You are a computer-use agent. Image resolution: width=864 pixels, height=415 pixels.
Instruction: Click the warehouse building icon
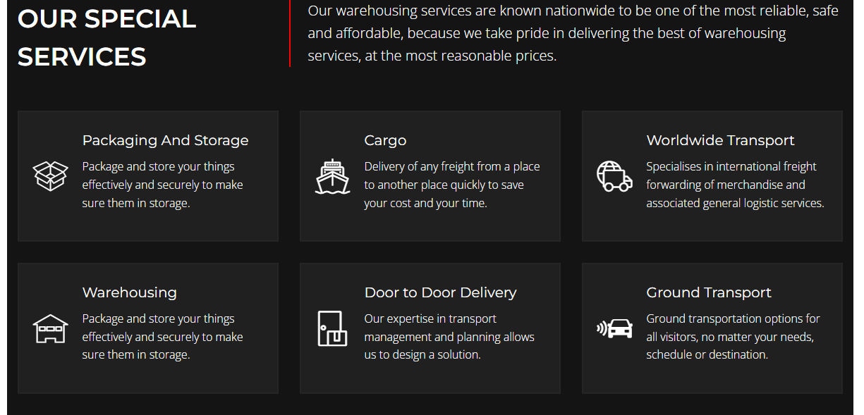(x=50, y=328)
